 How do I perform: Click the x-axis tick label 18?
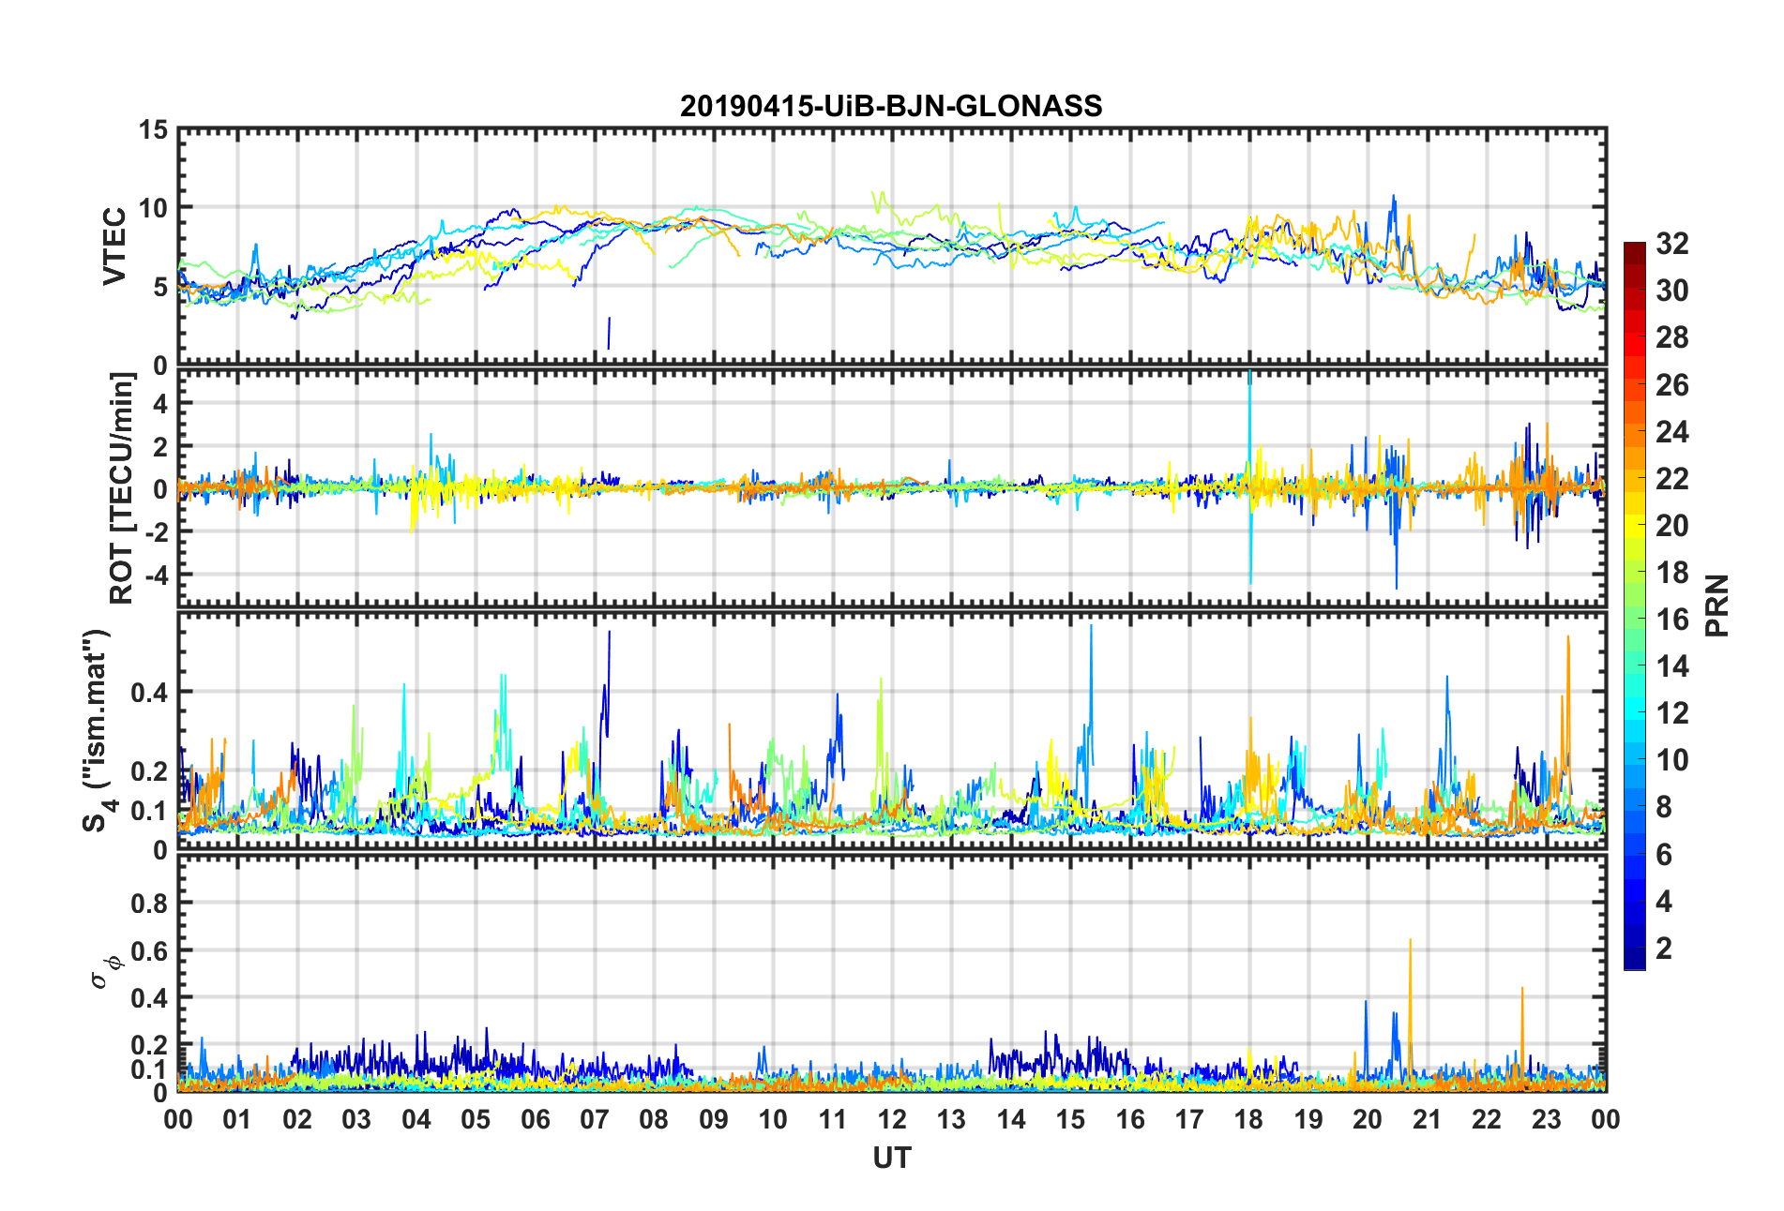pyautogui.click(x=1248, y=1119)
